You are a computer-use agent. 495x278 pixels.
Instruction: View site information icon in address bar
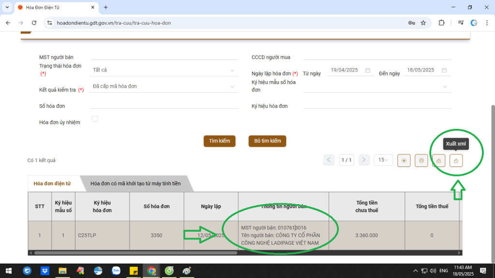50,23
